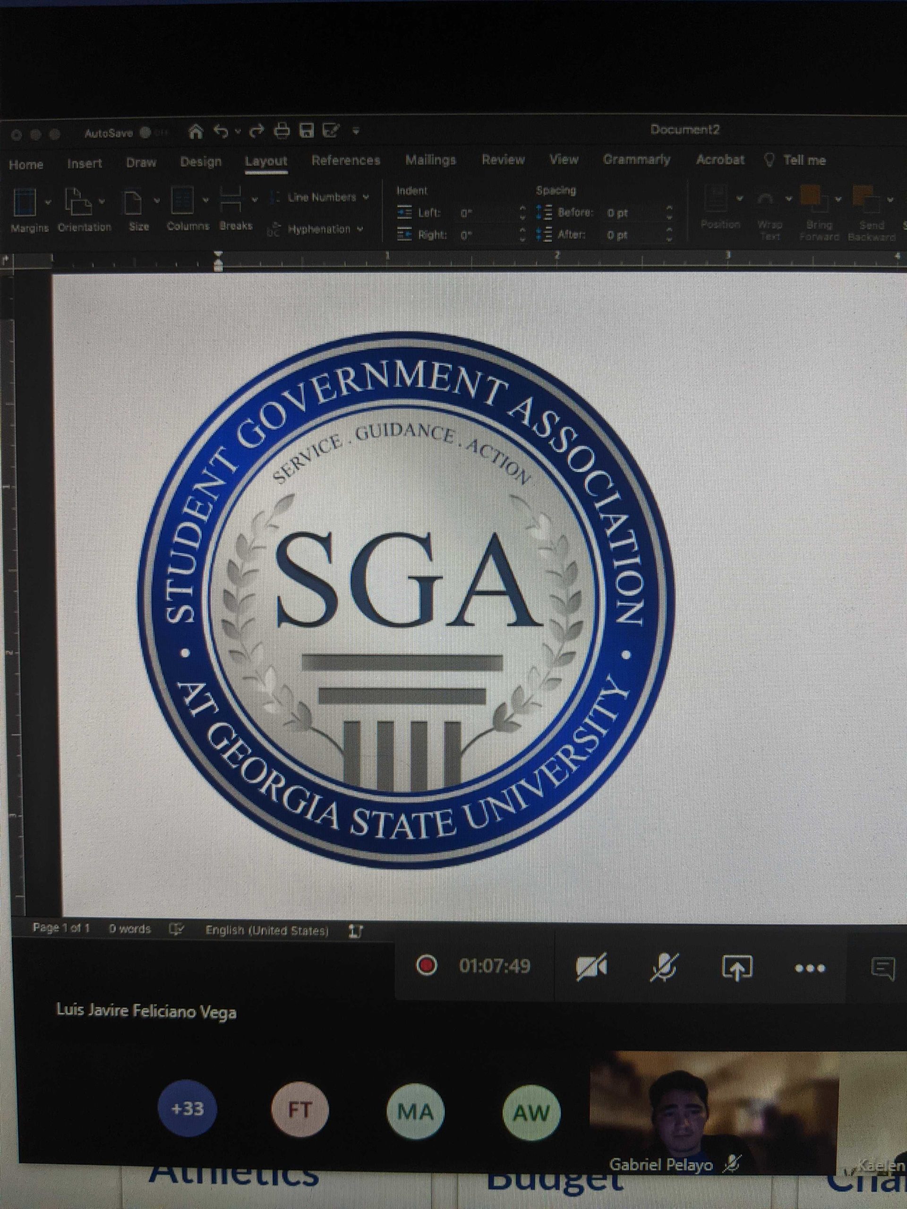This screenshot has width=907, height=1209.
Task: Click the Home icon in the quick access toolbar
Action: click(196, 131)
